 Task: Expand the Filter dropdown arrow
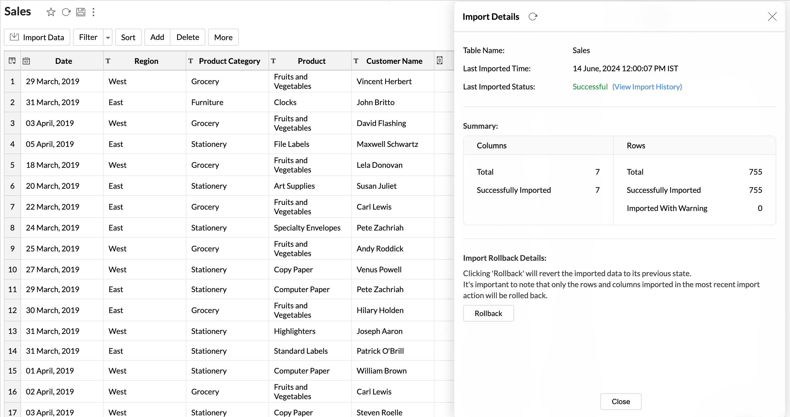(x=108, y=37)
